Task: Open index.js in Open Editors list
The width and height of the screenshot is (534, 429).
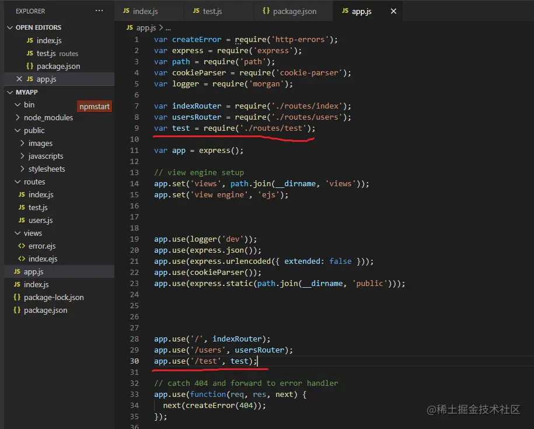Action: [48, 40]
